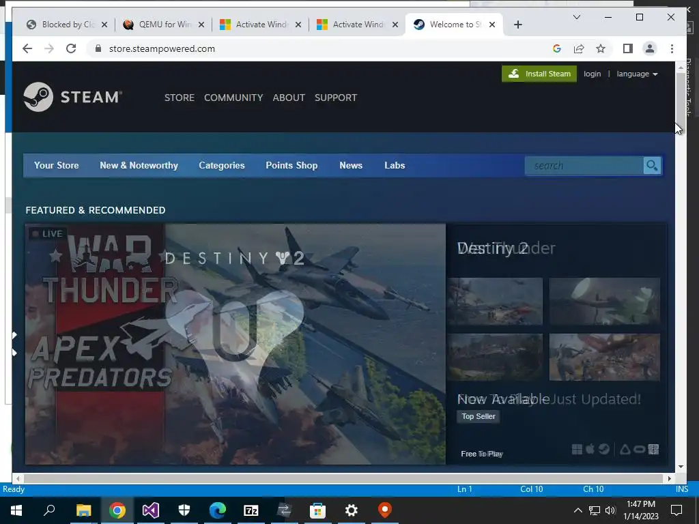This screenshot has height=524, width=699.
Task: Select the top-right featured screenshot thumbnail
Action: click(x=605, y=301)
